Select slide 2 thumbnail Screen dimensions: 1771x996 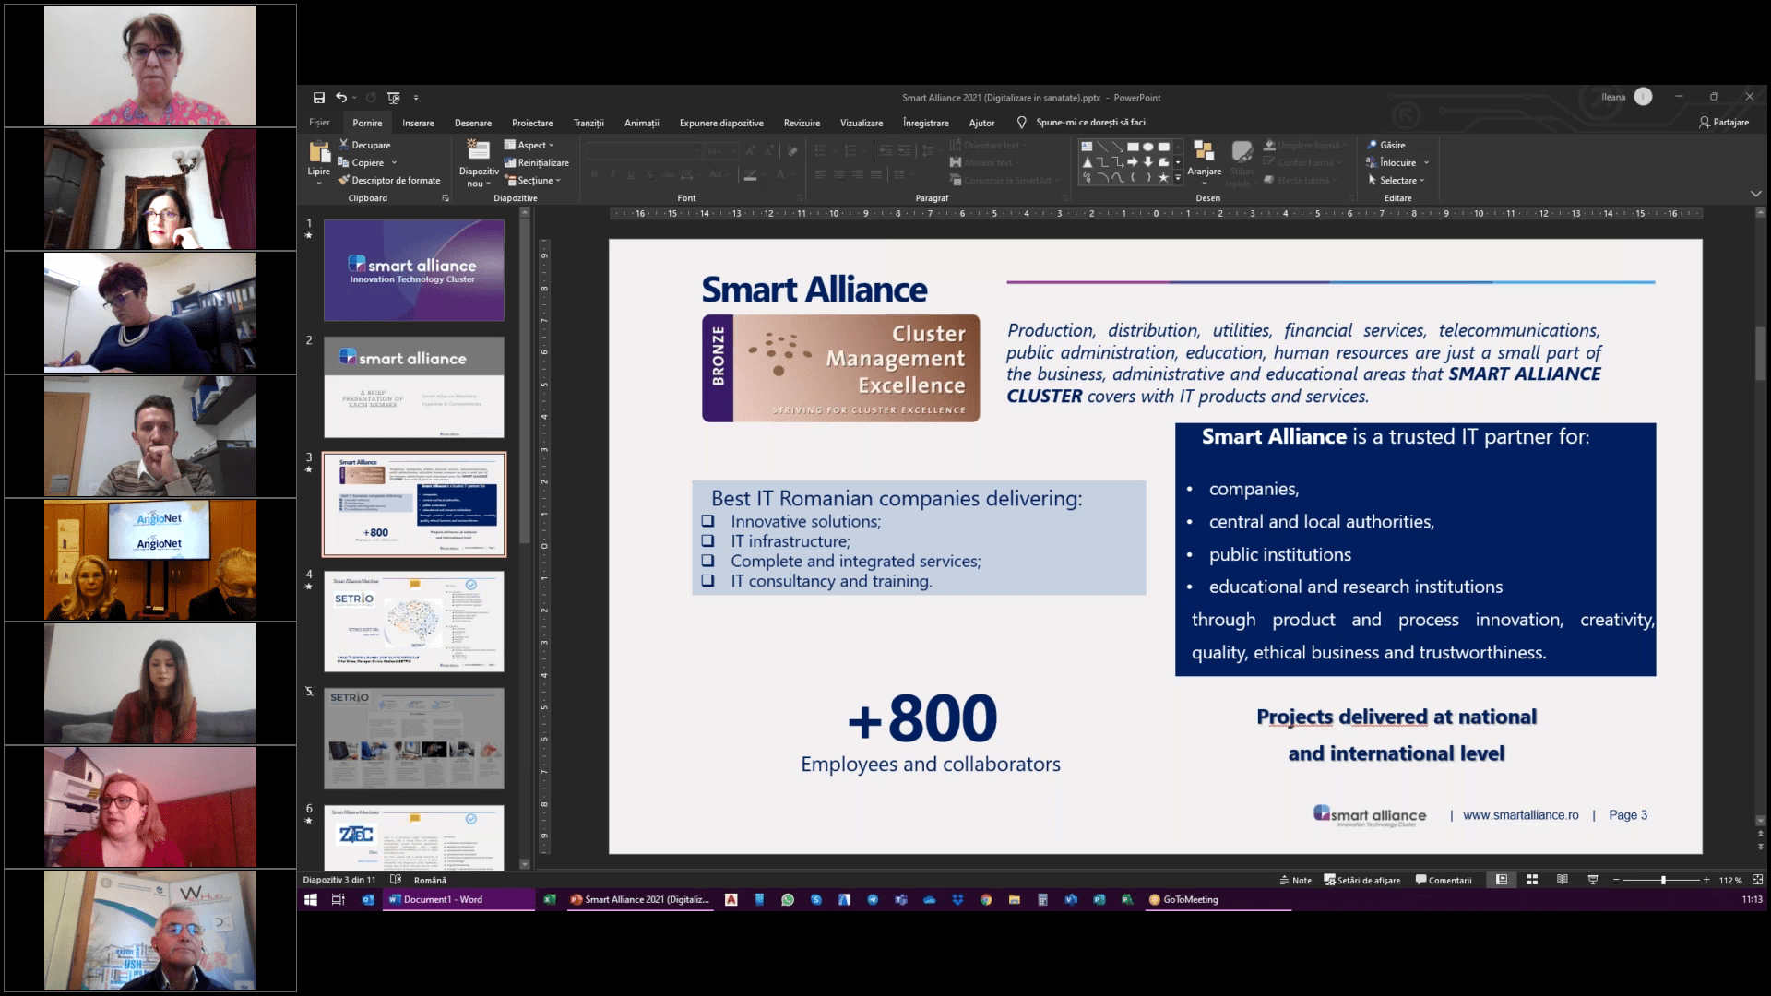(414, 387)
